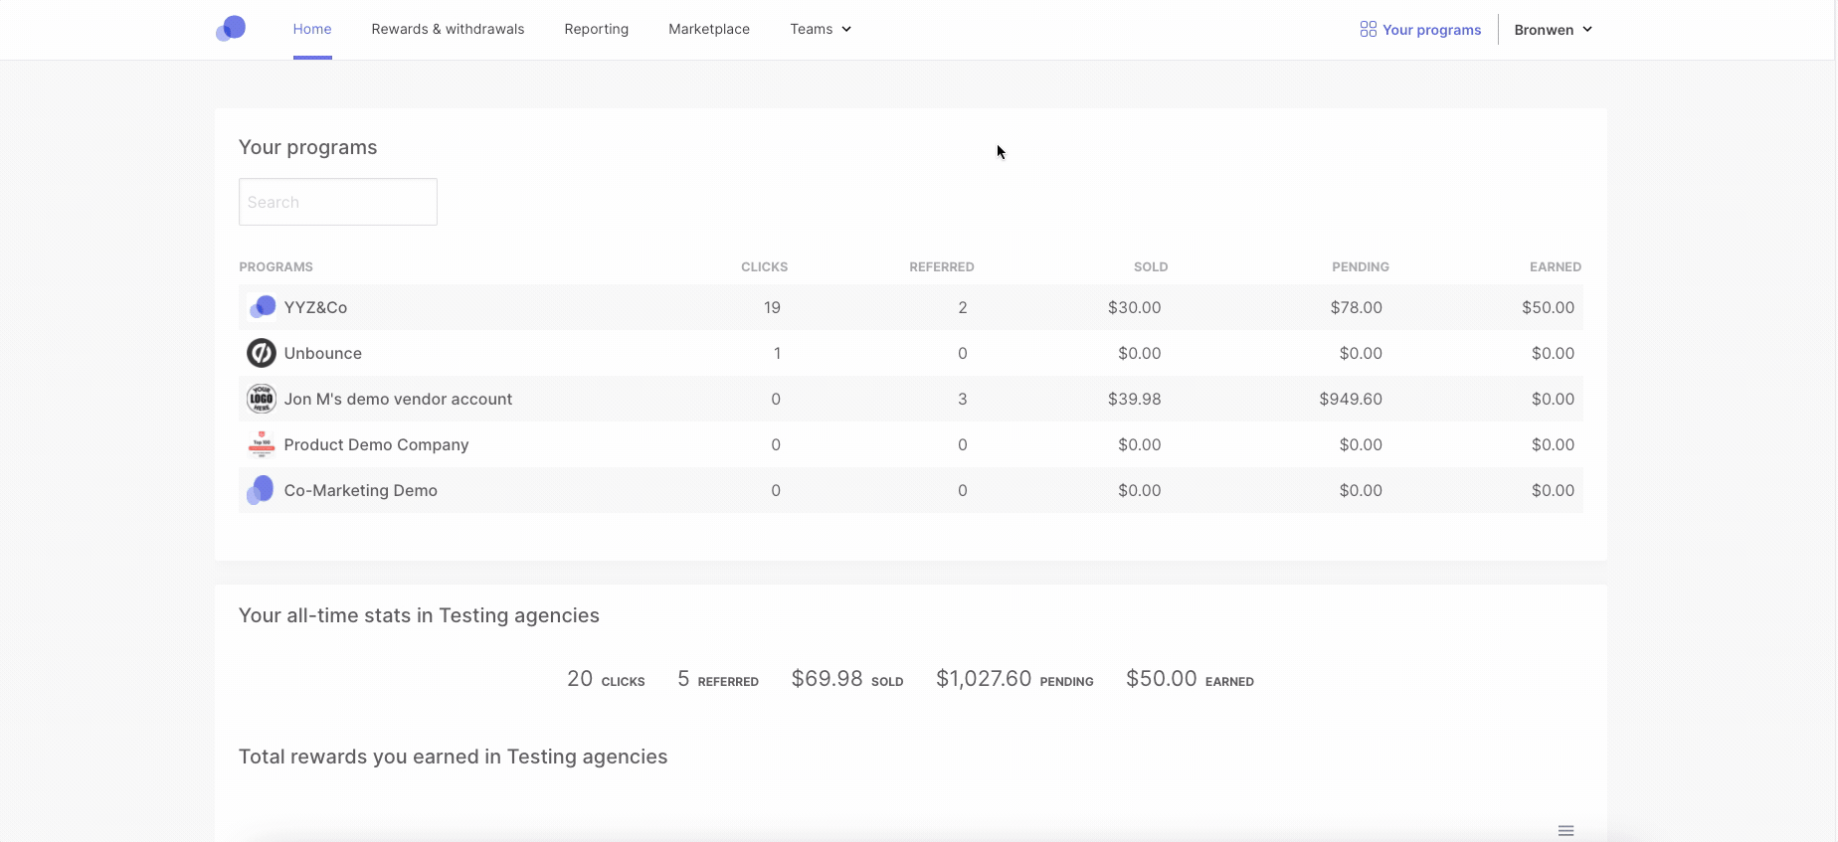The width and height of the screenshot is (1838, 842).
Task: Click the Your all-time stats heading
Action: (x=419, y=615)
